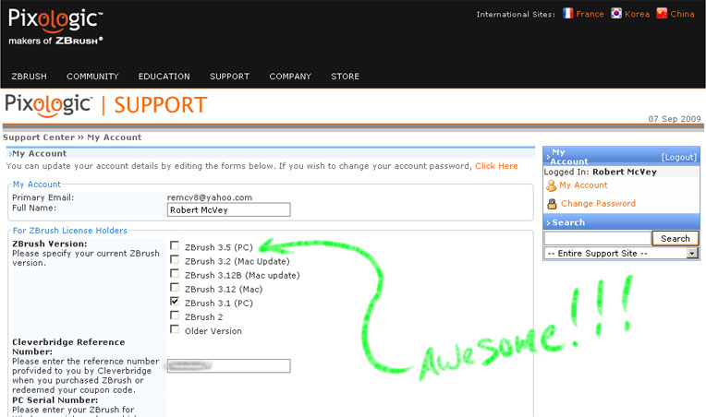Click the Logged In Robert McVey text
The height and width of the screenshot is (417, 706).
(x=600, y=173)
